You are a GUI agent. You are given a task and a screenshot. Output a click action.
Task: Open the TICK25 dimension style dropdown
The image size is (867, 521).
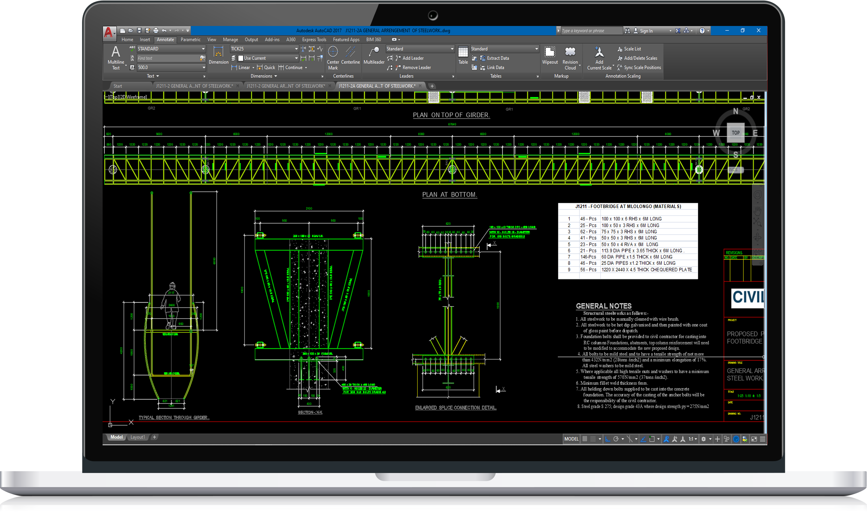point(296,49)
